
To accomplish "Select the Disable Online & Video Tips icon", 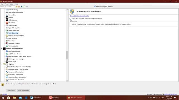I will (x=7, y=56).
